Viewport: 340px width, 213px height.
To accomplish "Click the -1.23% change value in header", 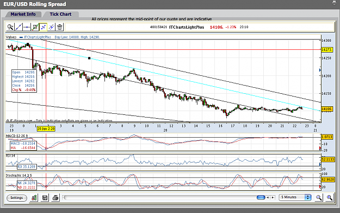I will coord(231,27).
